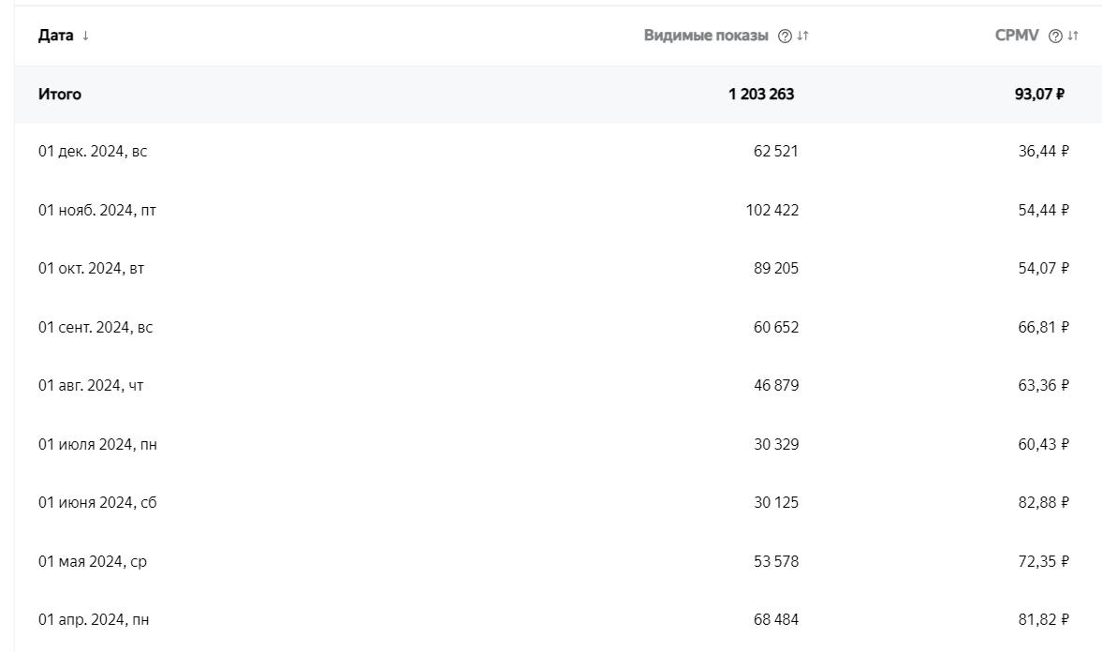Select the 01 сент. 2024 date row
Image resolution: width=1102 pixels, height=652 pixels.
pos(96,327)
